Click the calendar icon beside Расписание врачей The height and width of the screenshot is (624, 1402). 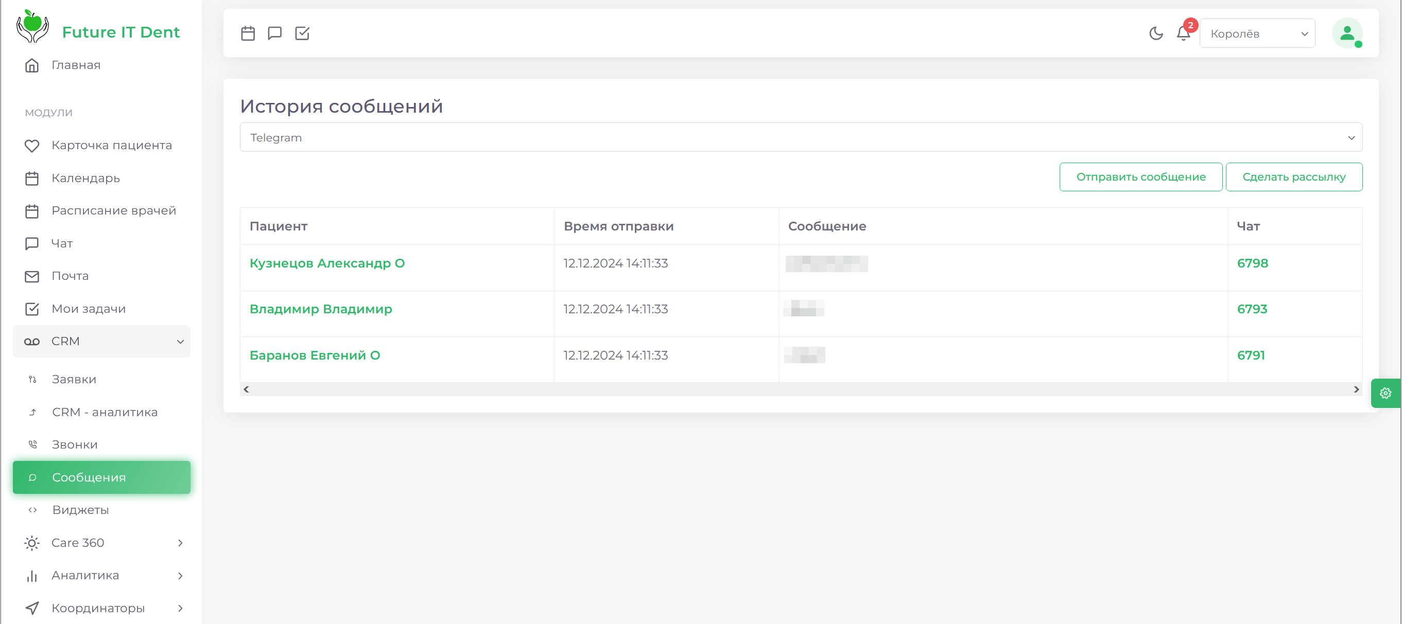coord(32,211)
